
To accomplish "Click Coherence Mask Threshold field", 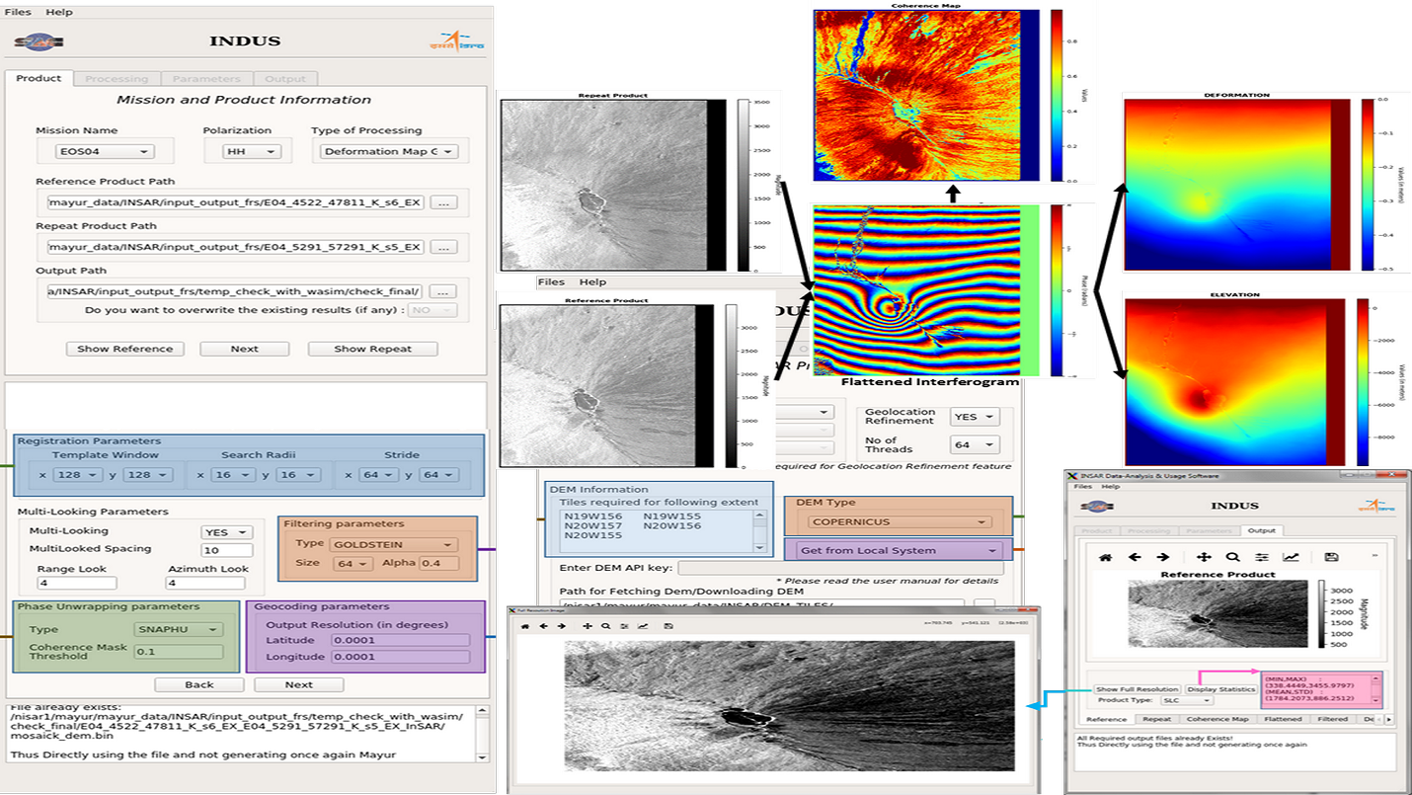I will [x=178, y=652].
